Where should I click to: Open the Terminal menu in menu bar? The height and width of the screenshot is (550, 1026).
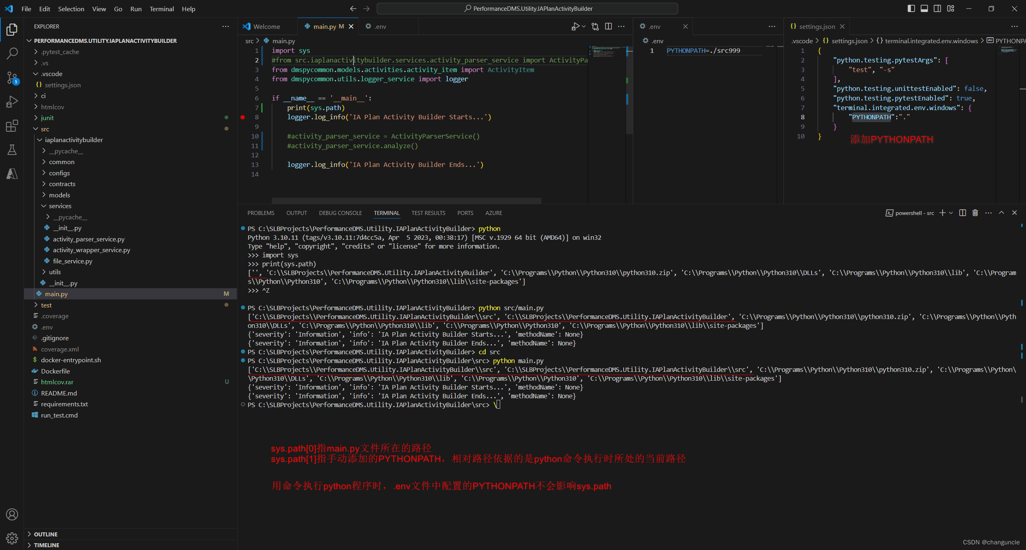[x=162, y=9]
